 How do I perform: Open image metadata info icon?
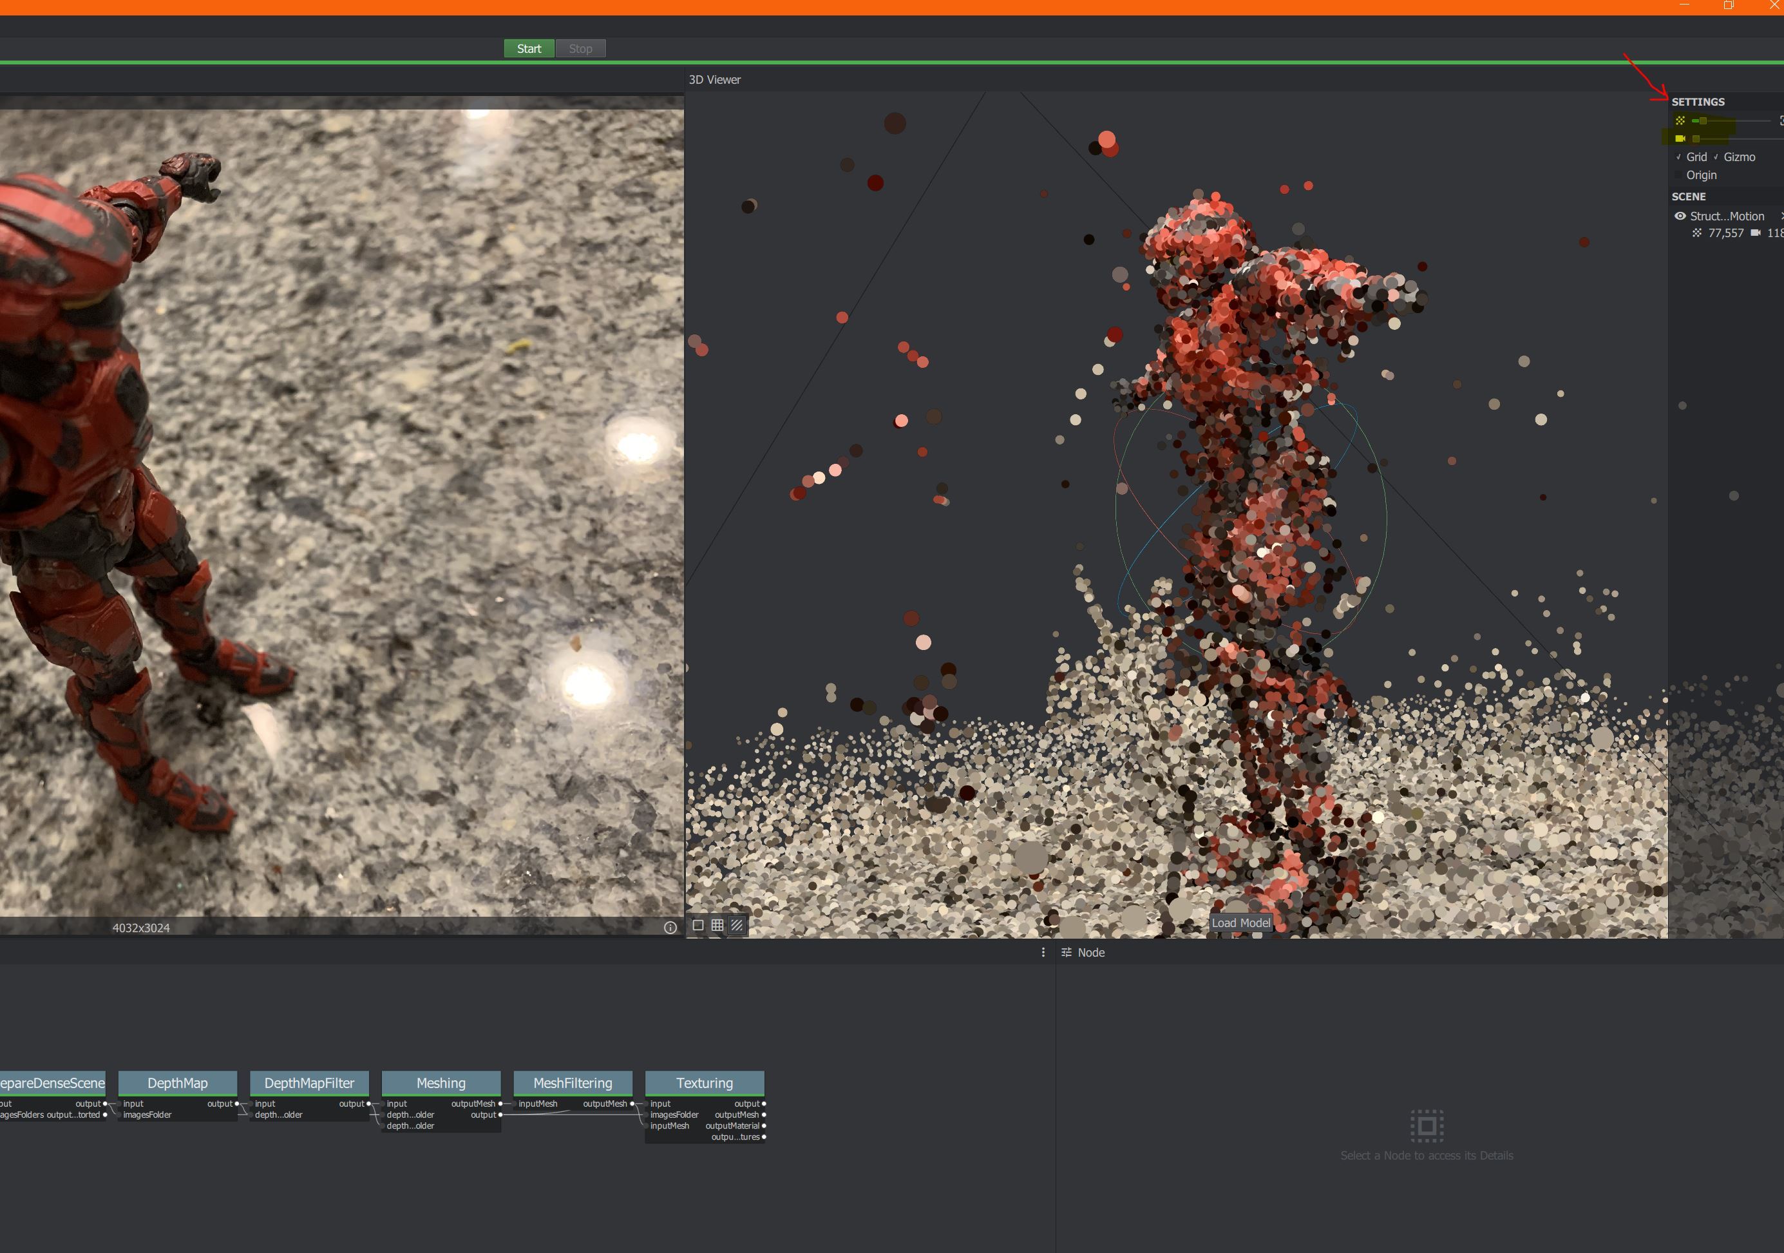670,927
